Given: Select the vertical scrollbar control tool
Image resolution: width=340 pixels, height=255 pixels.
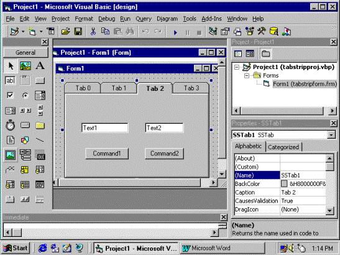Looking at the screenshot, I should [x=40, y=111].
